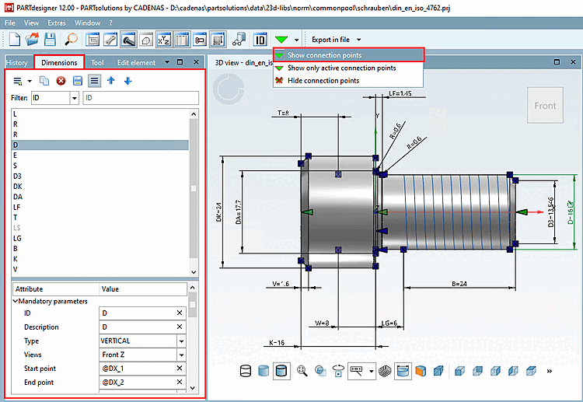Click the ID toolbar icon

click(x=261, y=39)
